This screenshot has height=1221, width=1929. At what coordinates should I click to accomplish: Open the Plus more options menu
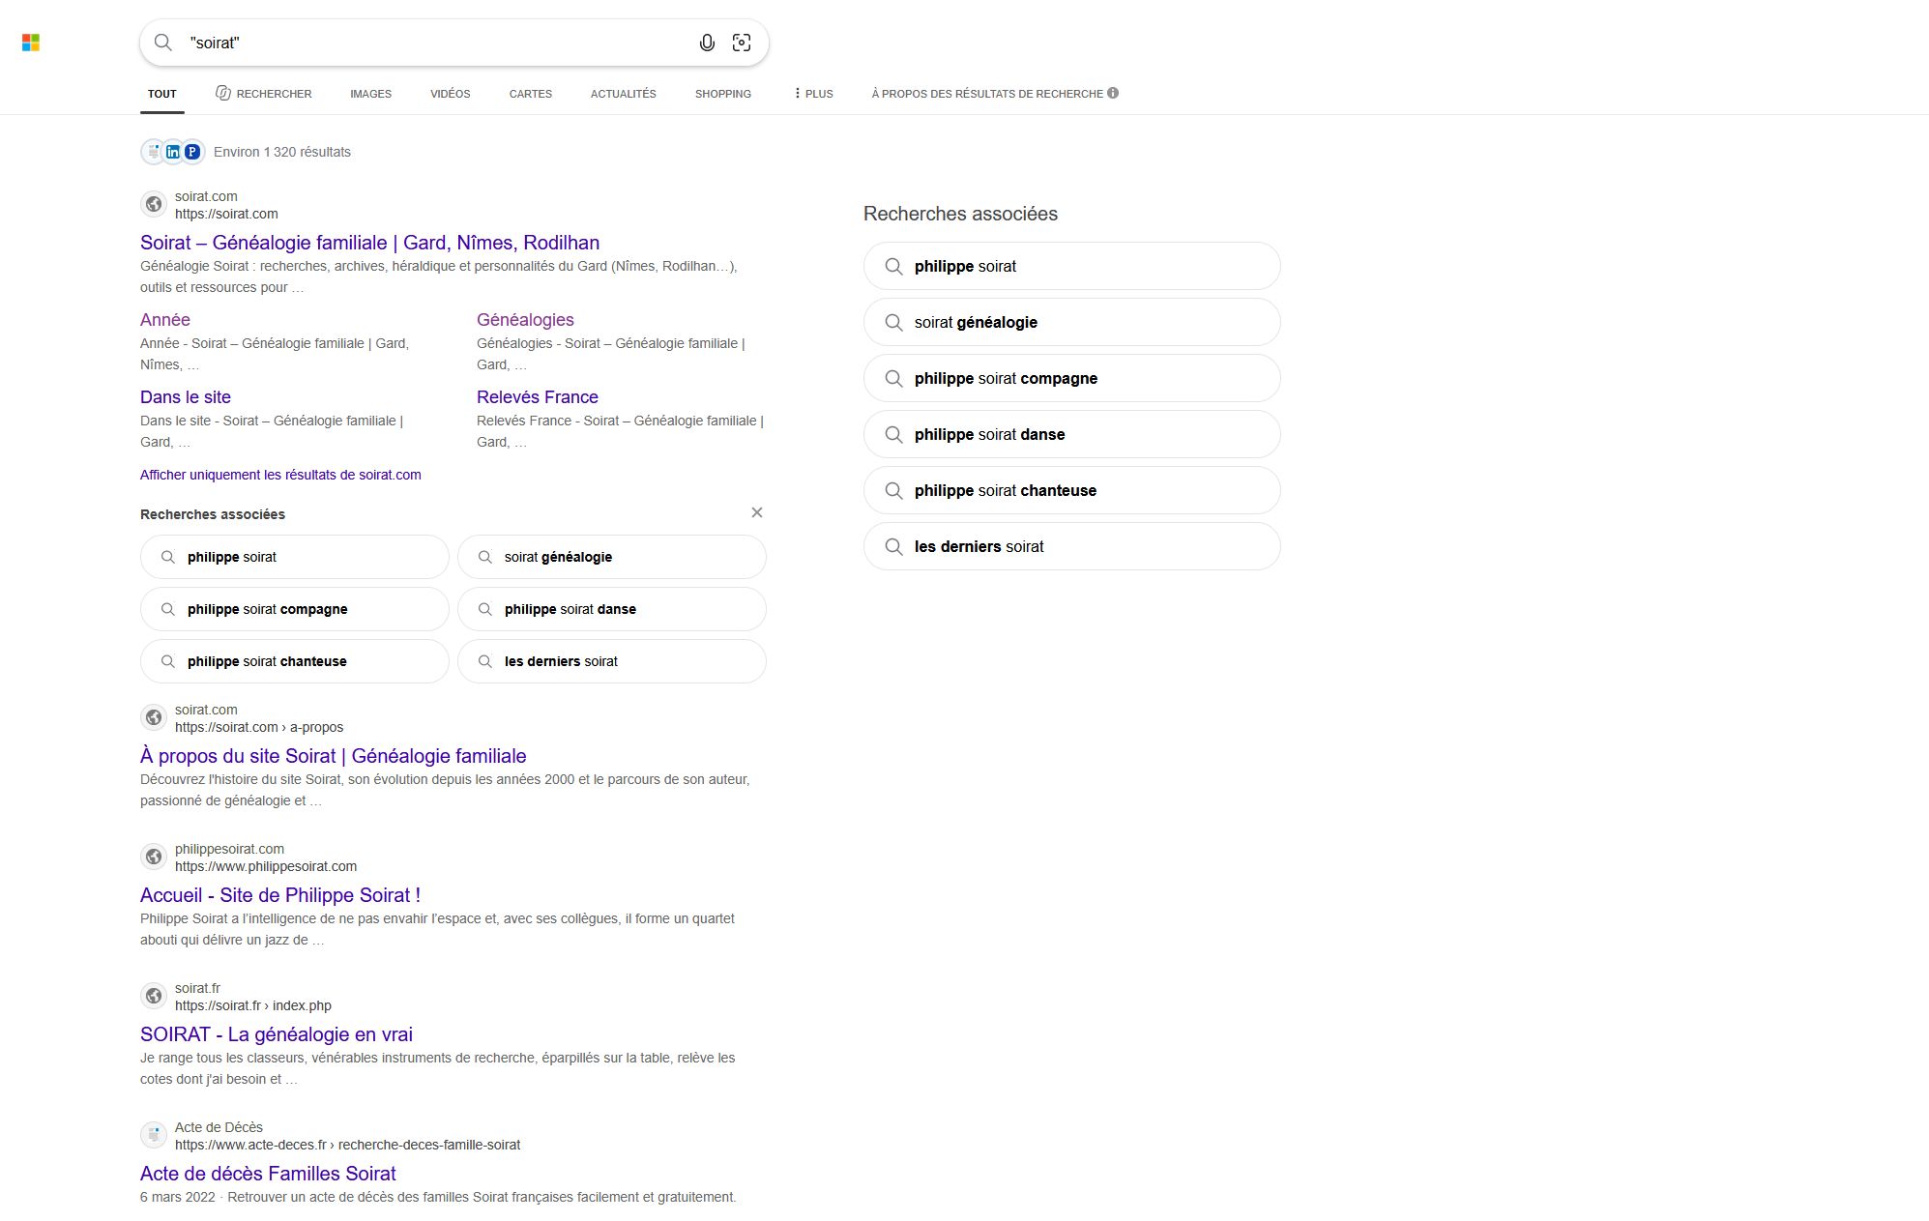coord(813,94)
